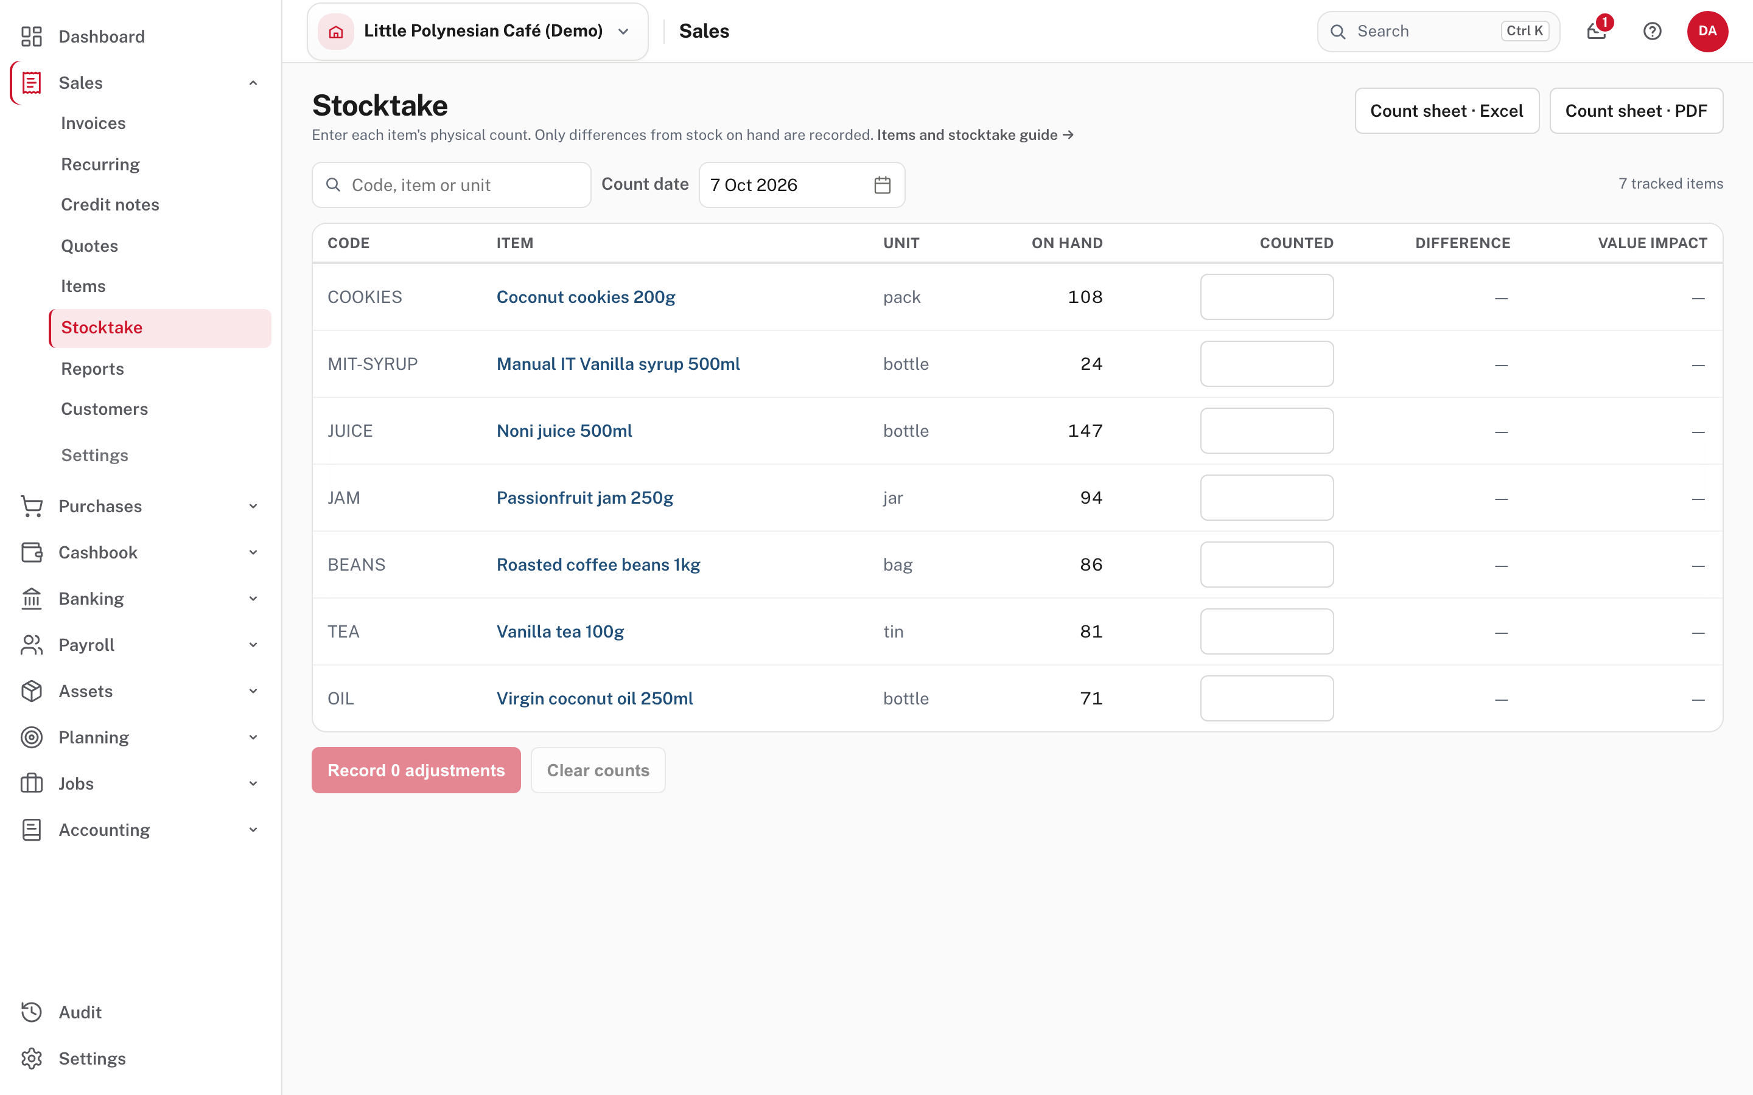
Task: Open the DA user avatar
Action: pos(1707,31)
